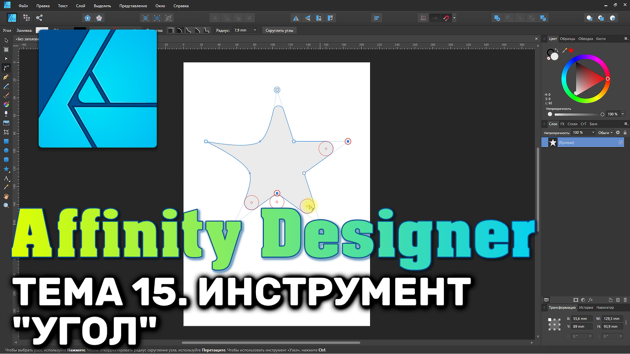Open the blend mode dropdown in Слои panel
The height and width of the screenshot is (354, 630).
[x=606, y=132]
